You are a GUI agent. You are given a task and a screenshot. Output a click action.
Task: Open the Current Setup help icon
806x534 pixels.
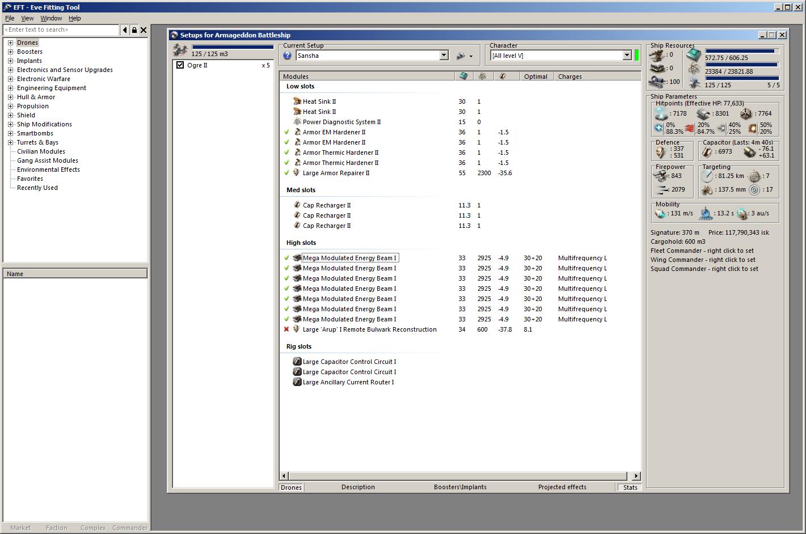point(287,56)
